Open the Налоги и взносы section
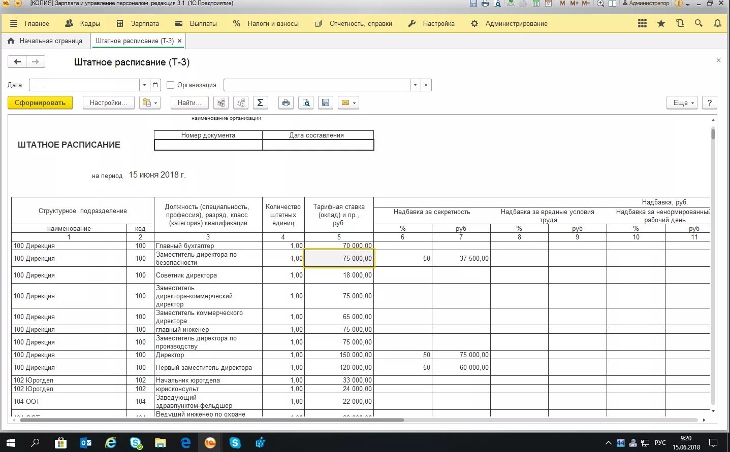The width and height of the screenshot is (730, 452). [x=266, y=23]
